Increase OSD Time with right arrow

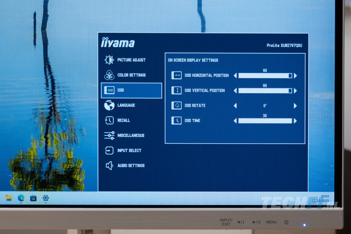pos(295,121)
